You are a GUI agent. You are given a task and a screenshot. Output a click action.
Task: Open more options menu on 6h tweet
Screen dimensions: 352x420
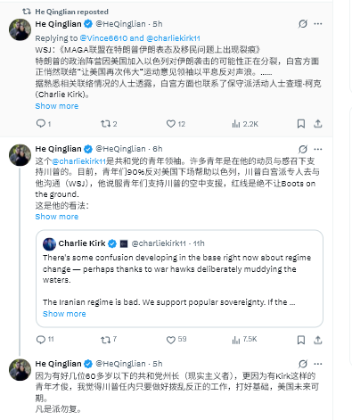point(318,149)
